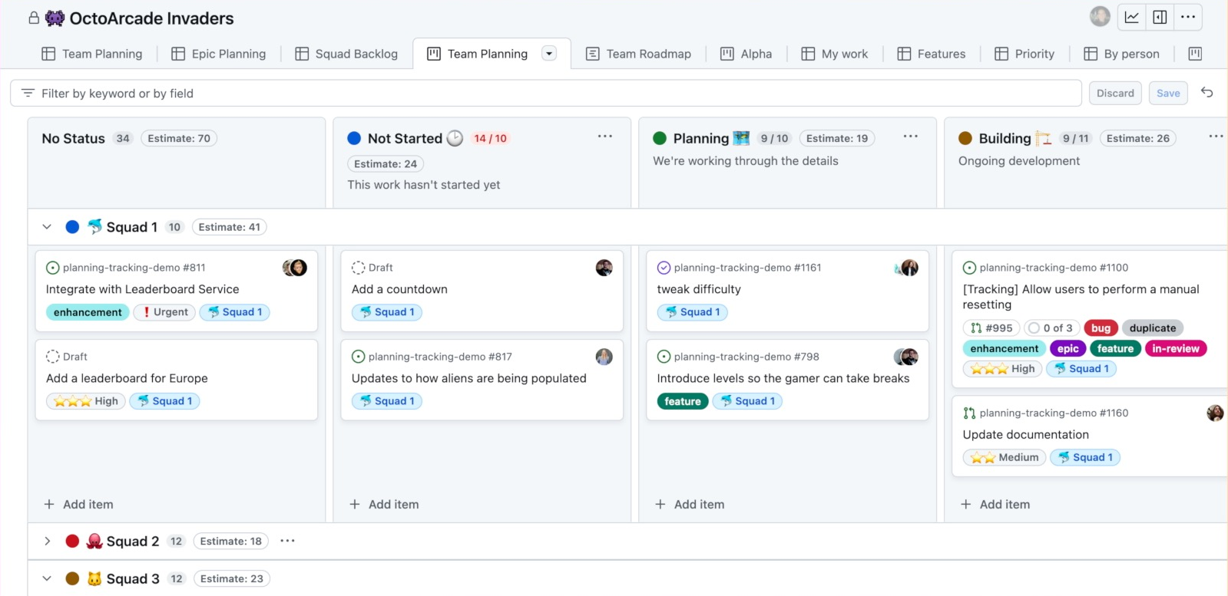The image size is (1228, 596).
Task: Add item in No Status column
Action: click(x=79, y=504)
